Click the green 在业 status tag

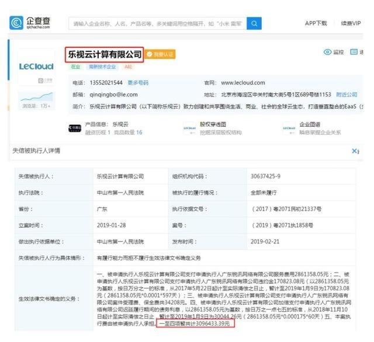[x=75, y=67]
